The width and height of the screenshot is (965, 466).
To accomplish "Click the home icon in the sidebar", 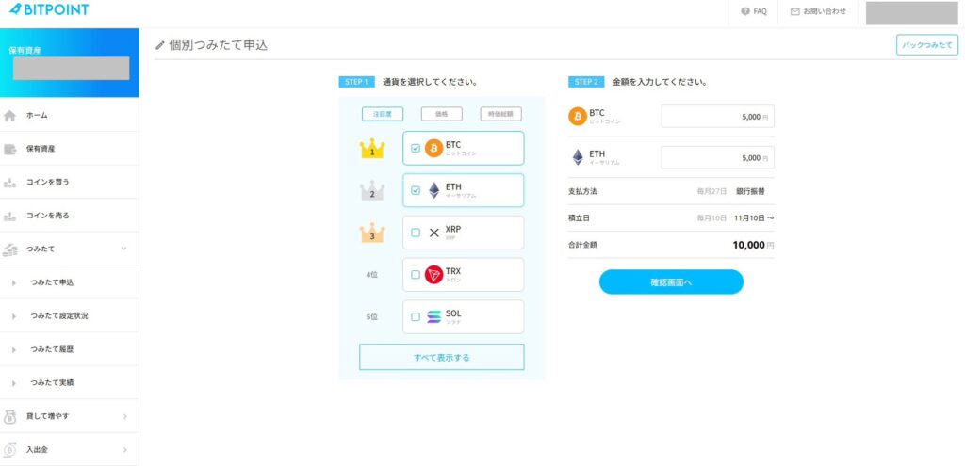I will click(10, 116).
